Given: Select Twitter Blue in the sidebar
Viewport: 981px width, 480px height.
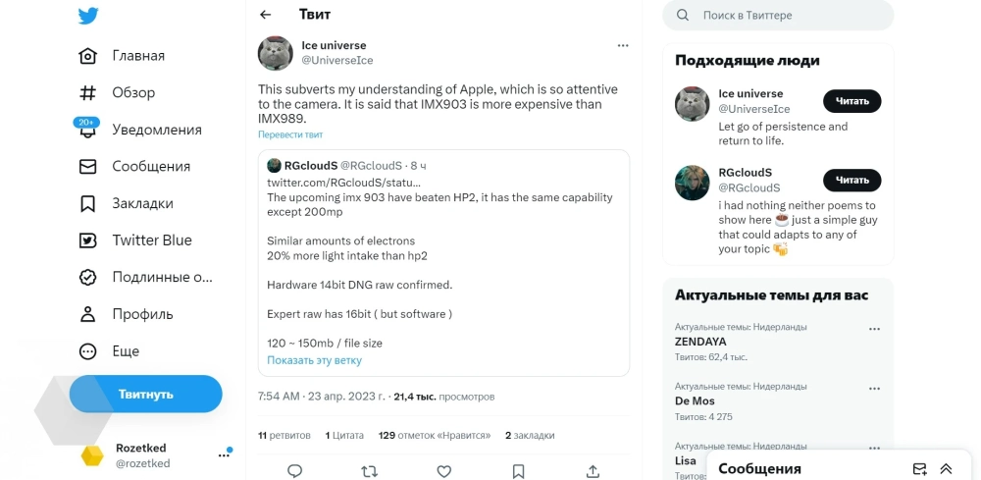Looking at the screenshot, I should pos(151,240).
